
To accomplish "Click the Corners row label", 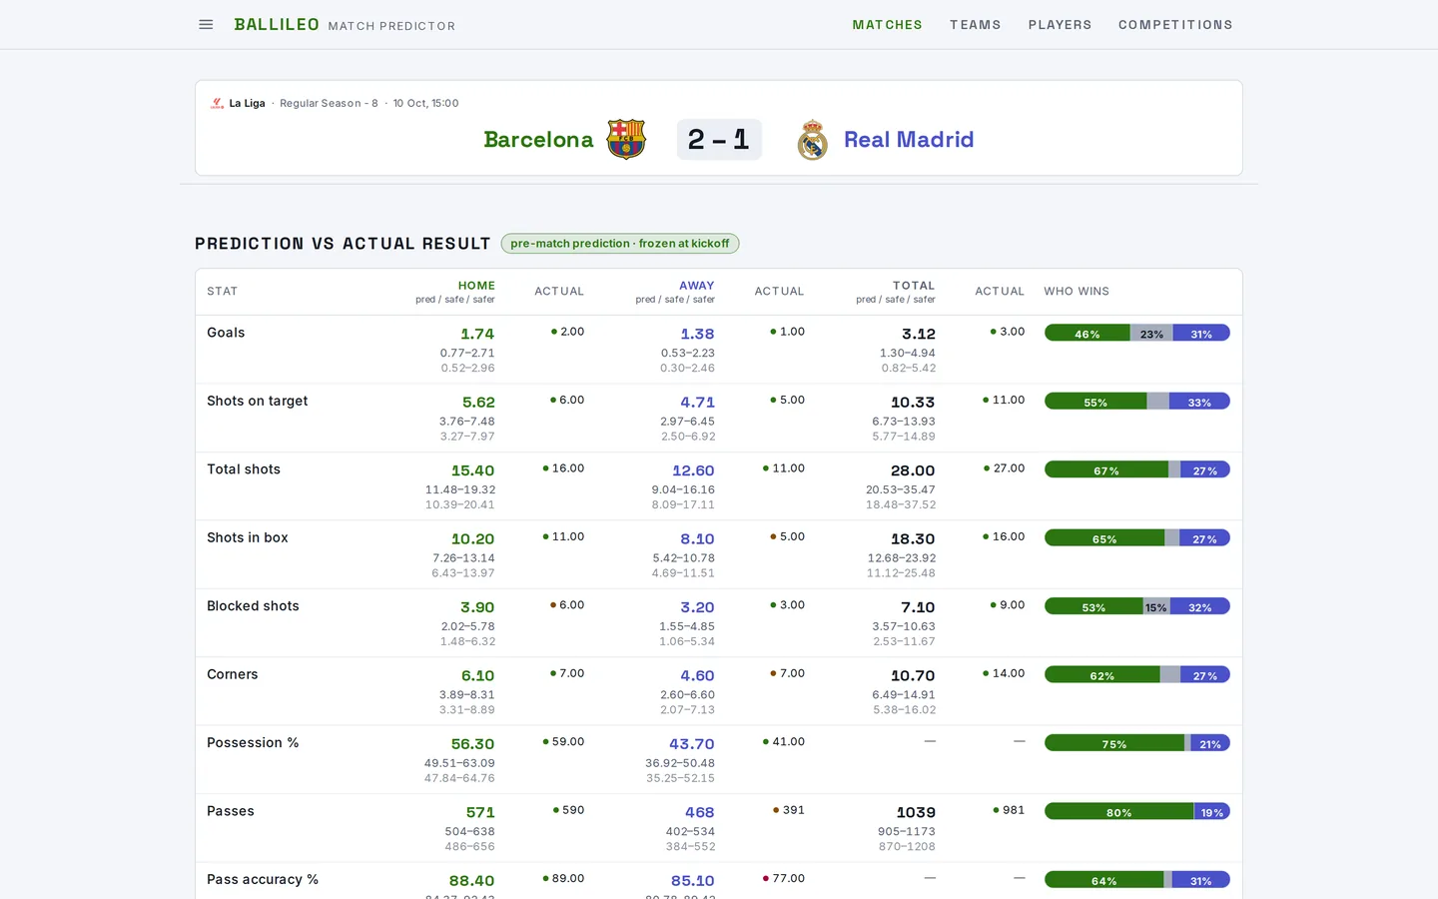I will point(232,675).
